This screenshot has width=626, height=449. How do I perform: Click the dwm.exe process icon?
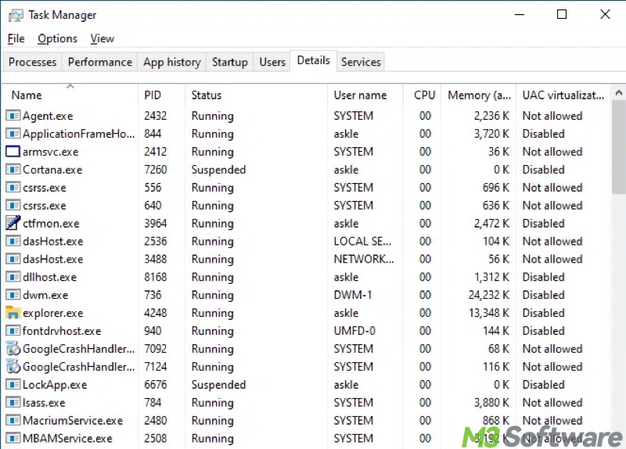point(13,295)
